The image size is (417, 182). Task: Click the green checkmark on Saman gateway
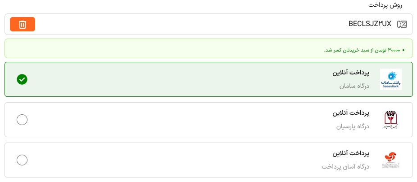coord(22,79)
